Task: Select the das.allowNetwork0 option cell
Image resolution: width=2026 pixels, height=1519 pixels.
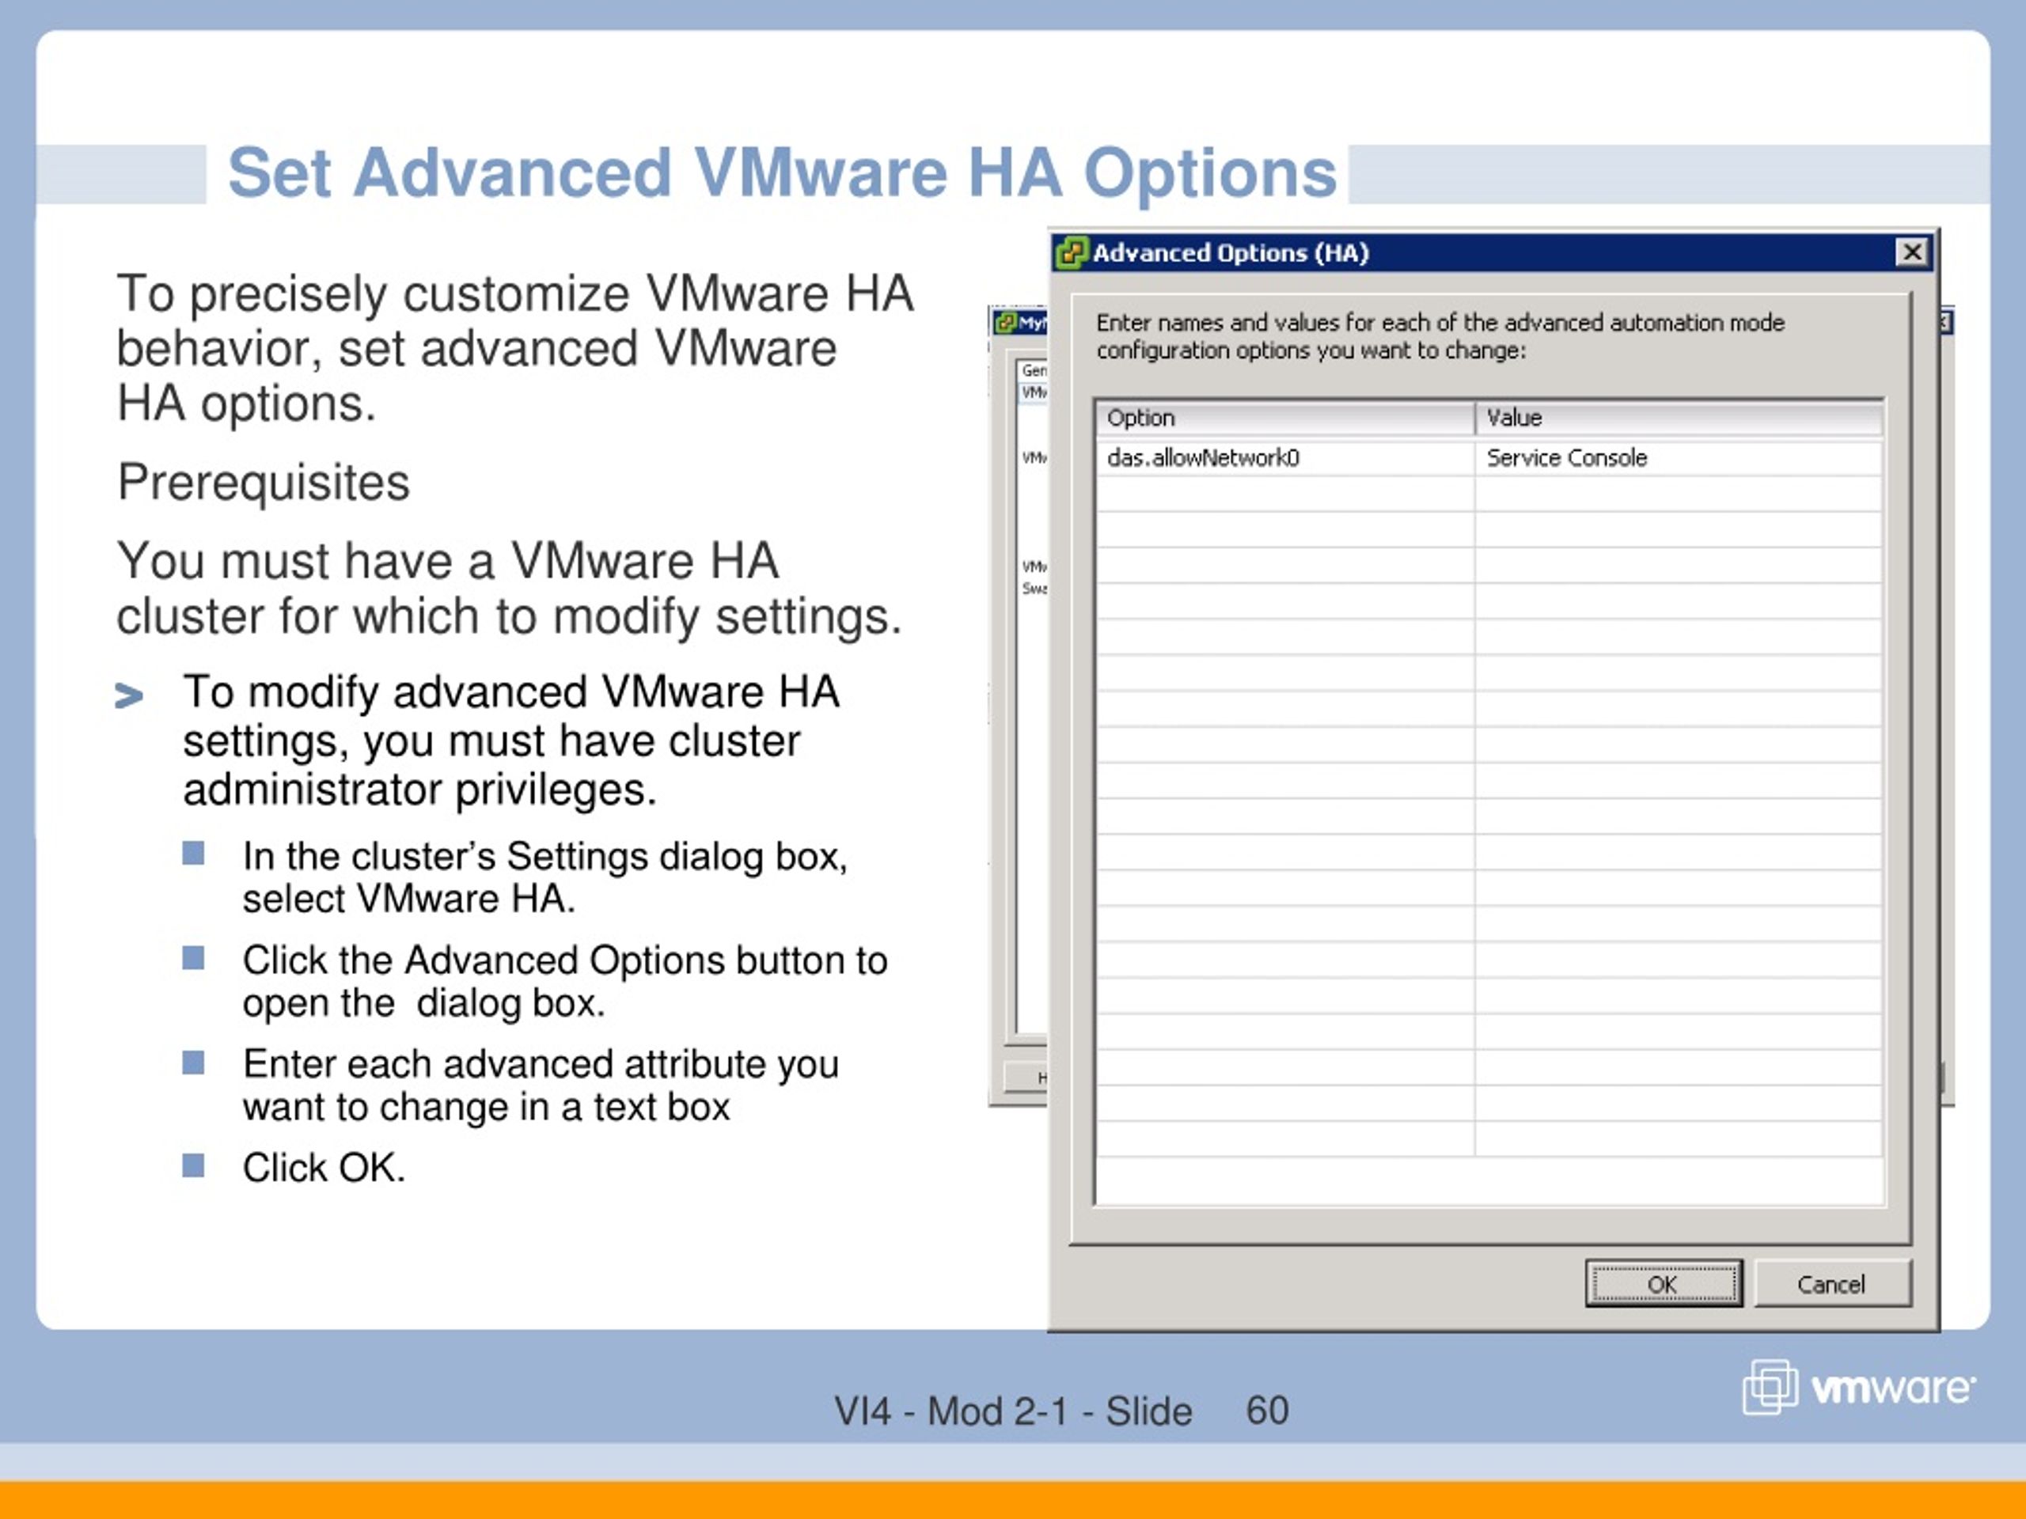Action: [x=1285, y=458]
